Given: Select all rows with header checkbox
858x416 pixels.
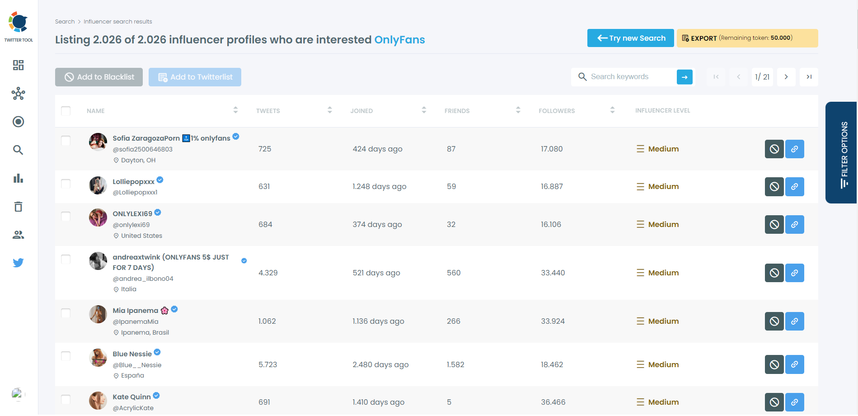Looking at the screenshot, I should pyautogui.click(x=66, y=111).
